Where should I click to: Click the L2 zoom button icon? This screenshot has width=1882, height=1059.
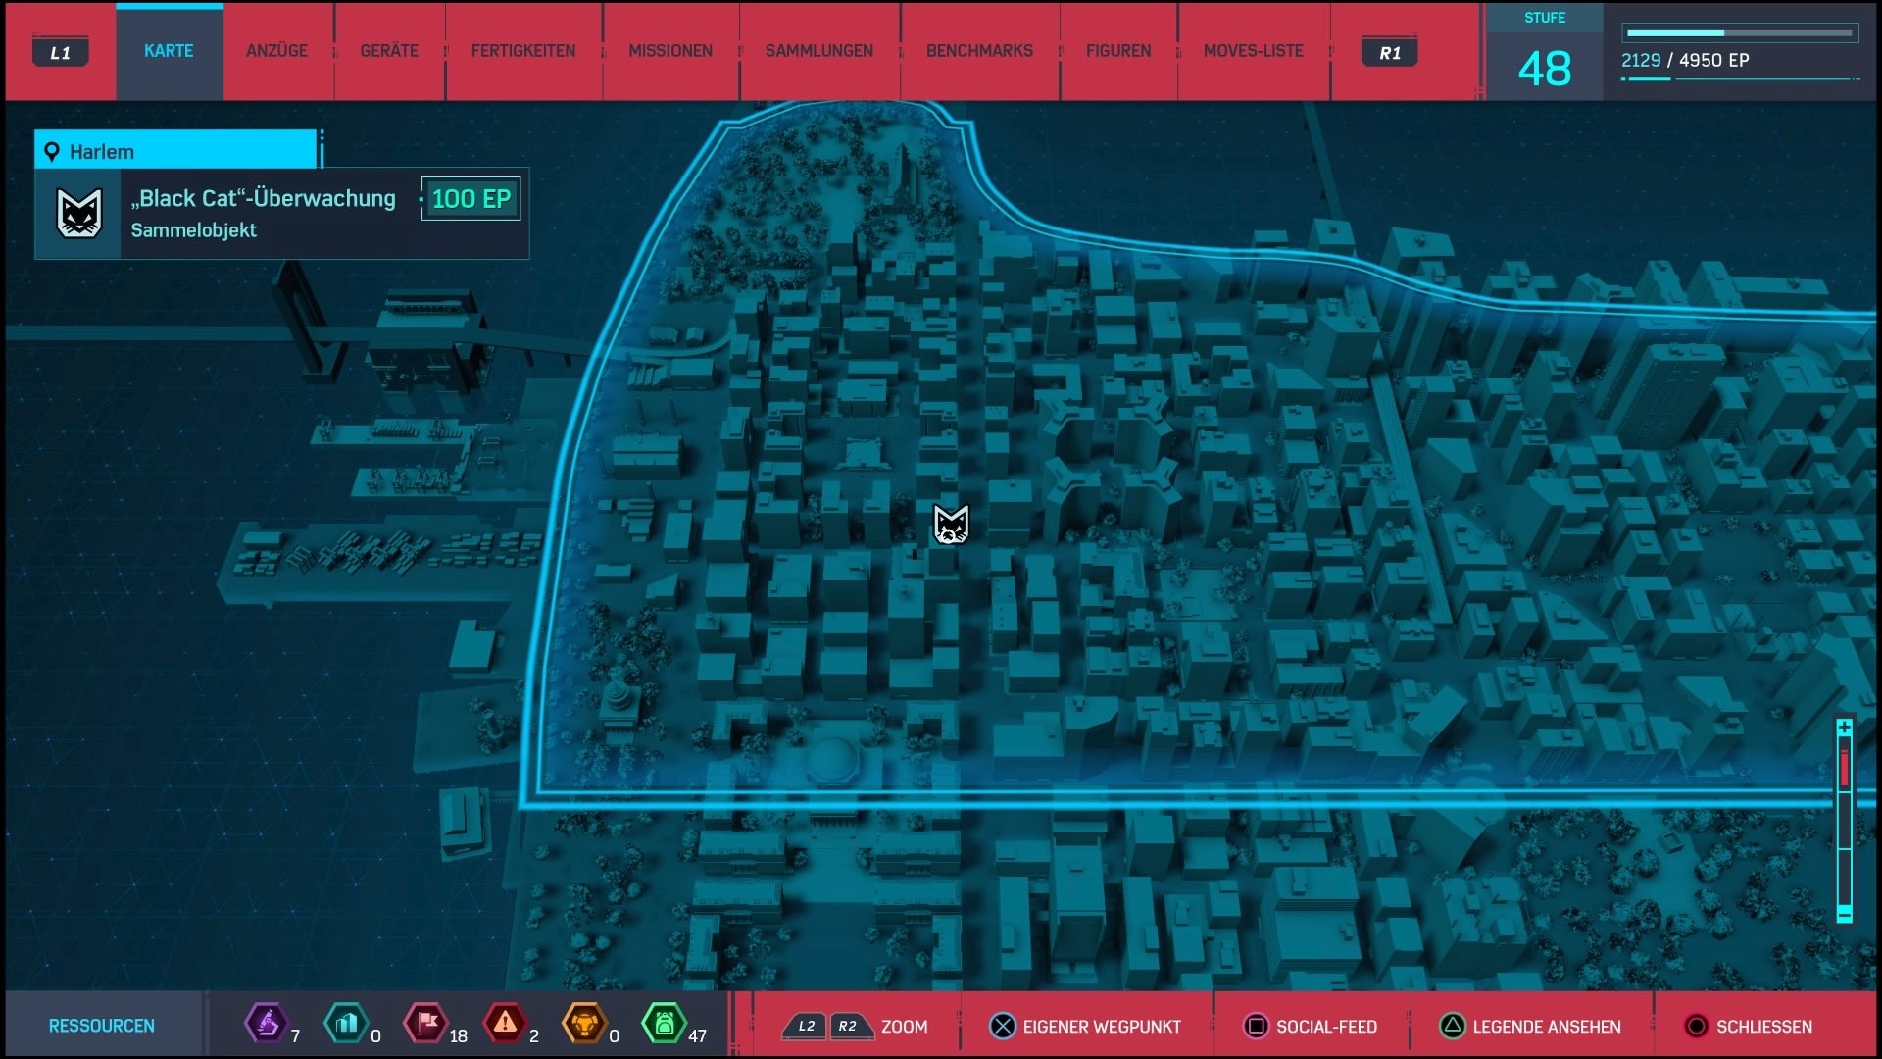806,1027
